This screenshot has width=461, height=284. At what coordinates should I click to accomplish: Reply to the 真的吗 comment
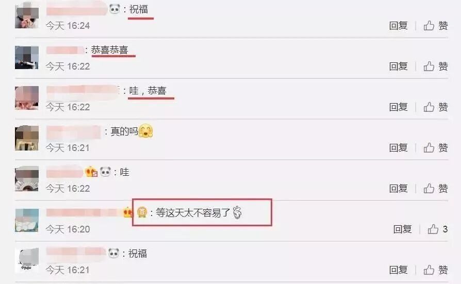(x=399, y=147)
